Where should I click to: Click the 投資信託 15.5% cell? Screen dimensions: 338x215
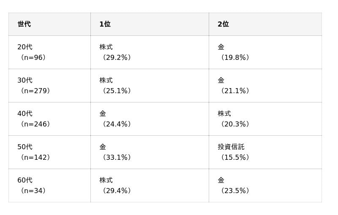coord(233,152)
